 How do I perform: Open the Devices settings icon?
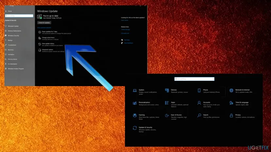(167, 90)
